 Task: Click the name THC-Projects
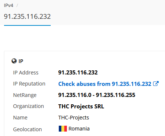pyautogui.click(x=73, y=118)
